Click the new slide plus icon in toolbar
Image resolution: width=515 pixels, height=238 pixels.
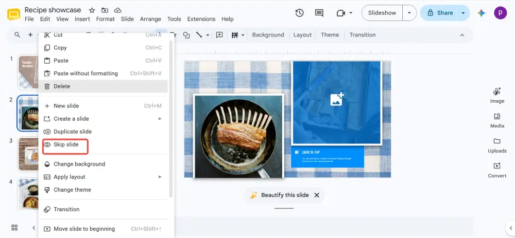(x=30, y=35)
